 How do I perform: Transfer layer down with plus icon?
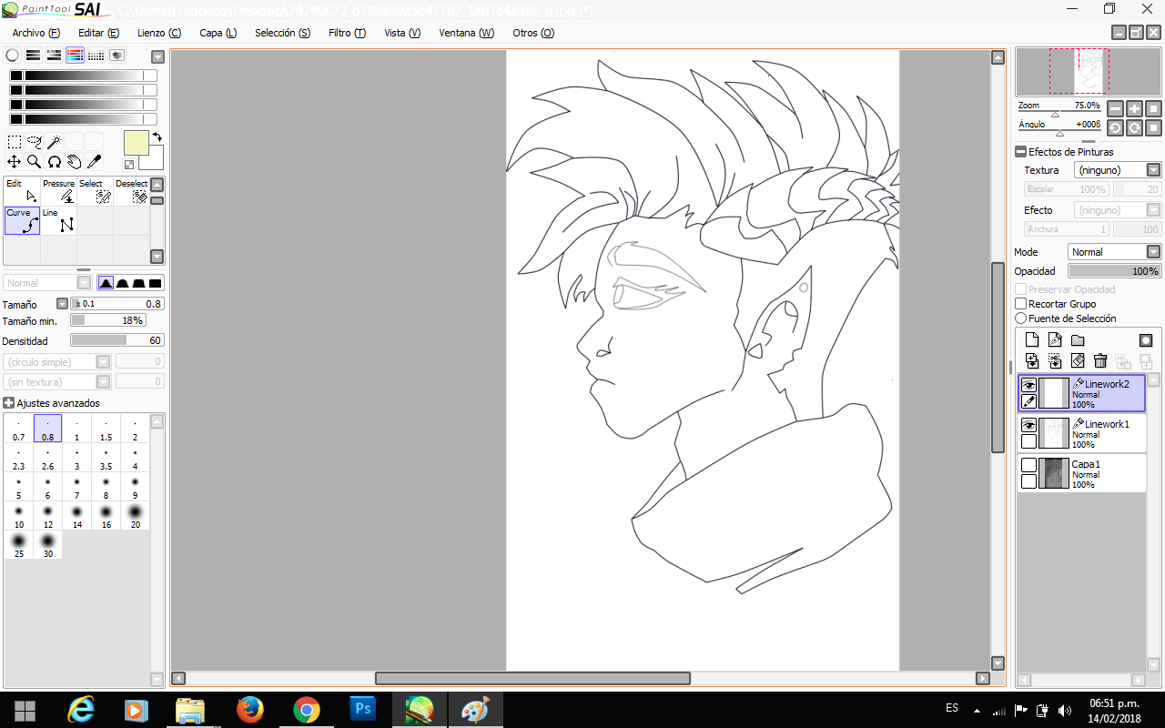point(1032,361)
